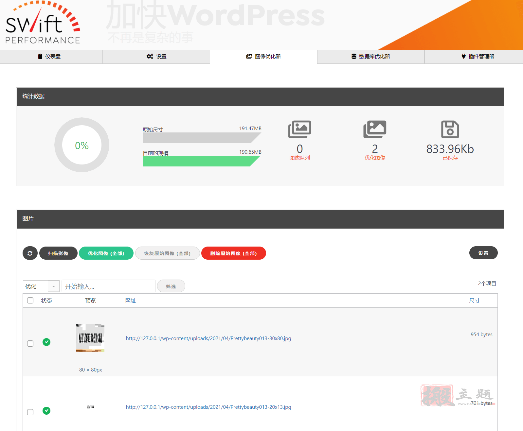The height and width of the screenshot is (431, 523).
Task: Click the 0% circular progress indicator
Action: 82,145
